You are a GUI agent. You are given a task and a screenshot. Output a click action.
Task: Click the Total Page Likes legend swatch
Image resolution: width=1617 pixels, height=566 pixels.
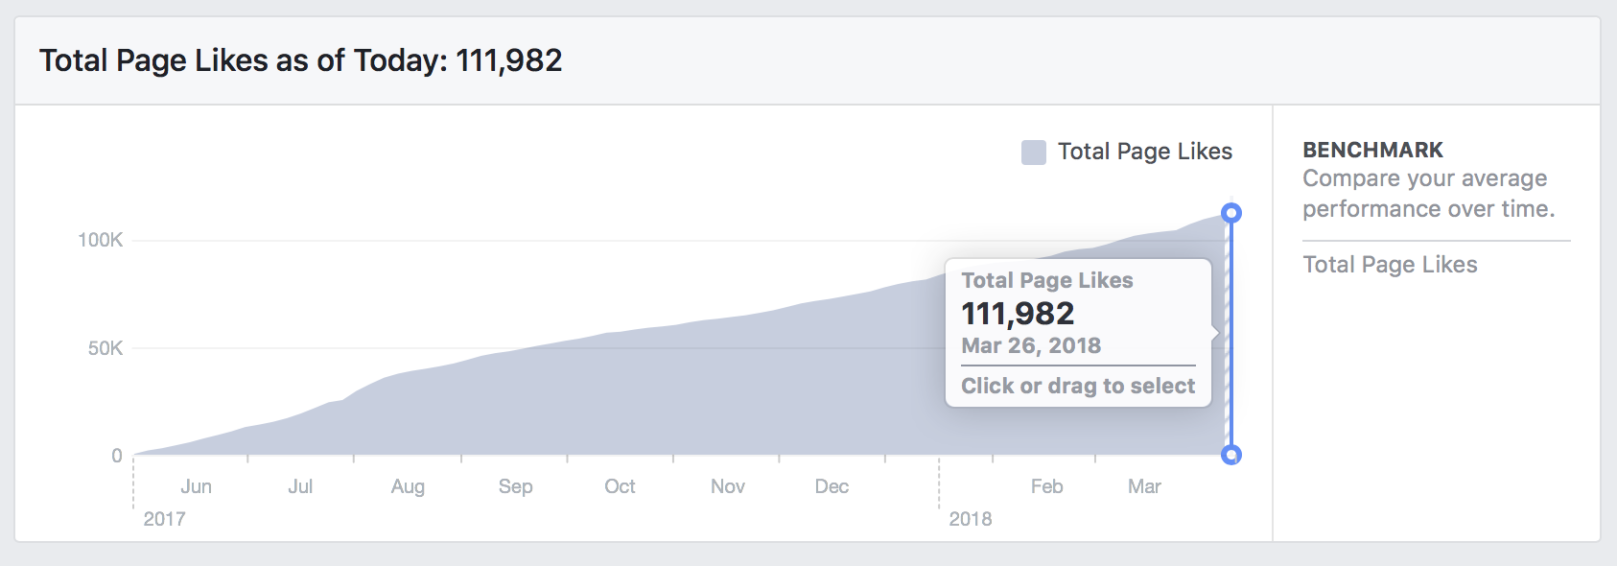1034,152
